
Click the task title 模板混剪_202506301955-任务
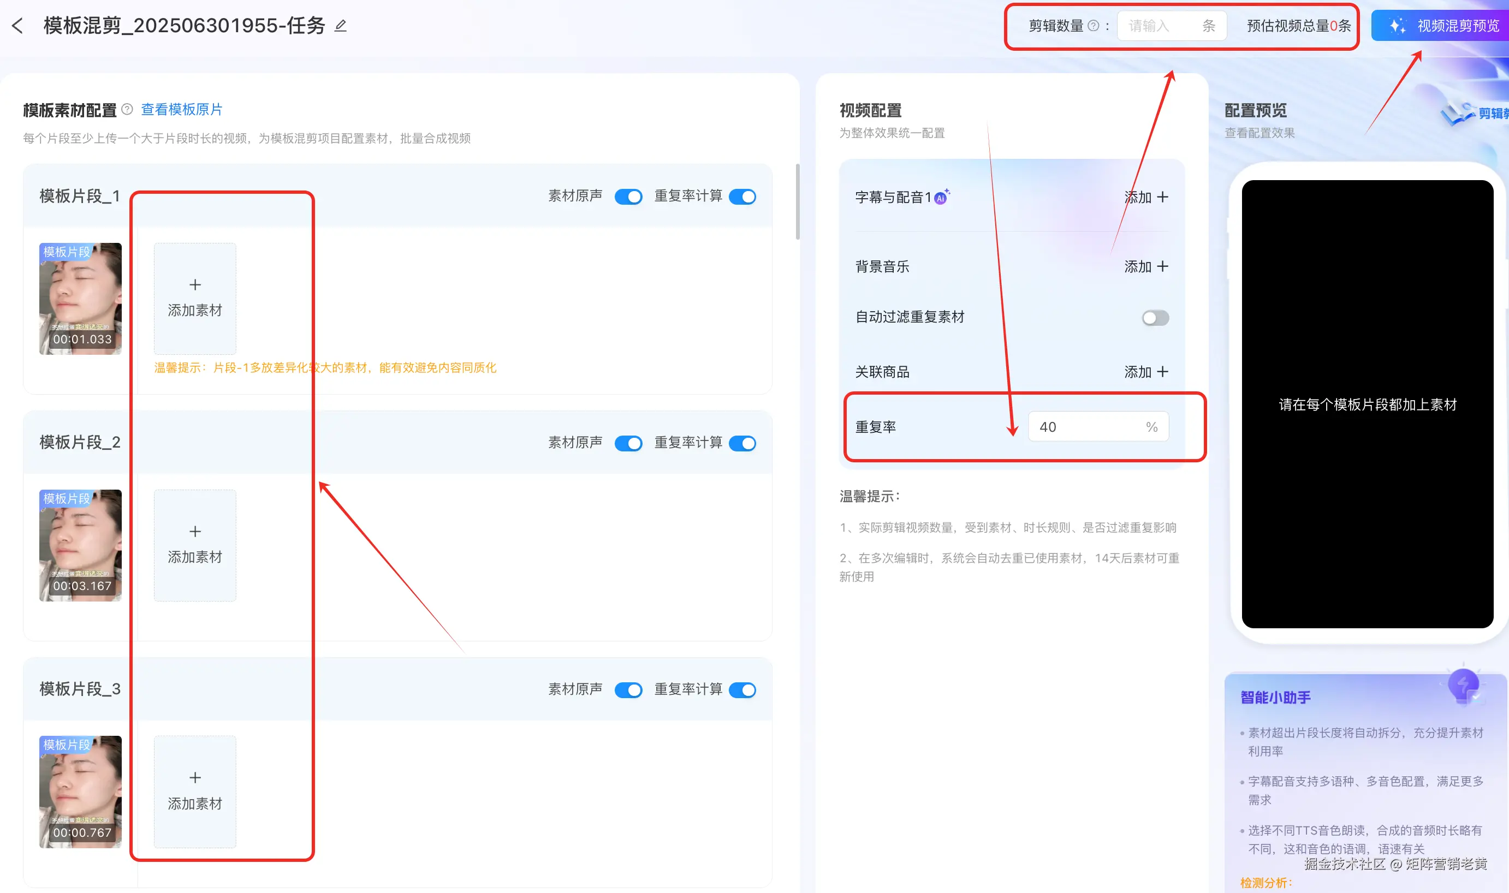click(x=184, y=26)
